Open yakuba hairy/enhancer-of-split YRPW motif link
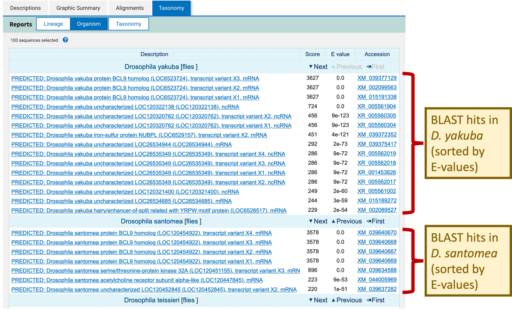The height and width of the screenshot is (309, 512). point(149,210)
